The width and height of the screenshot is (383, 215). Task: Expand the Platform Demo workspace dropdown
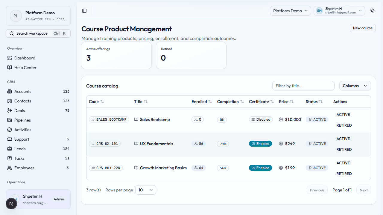[290, 11]
